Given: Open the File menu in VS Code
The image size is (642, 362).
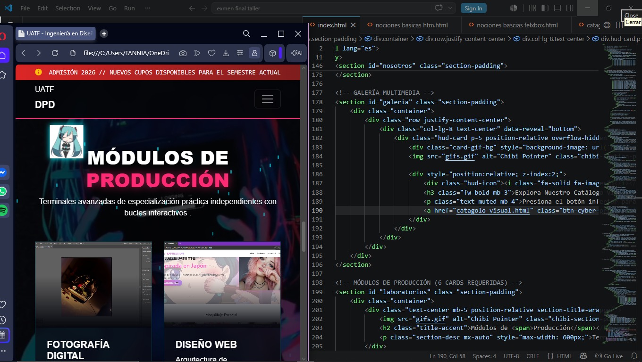Looking at the screenshot, I should point(25,8).
